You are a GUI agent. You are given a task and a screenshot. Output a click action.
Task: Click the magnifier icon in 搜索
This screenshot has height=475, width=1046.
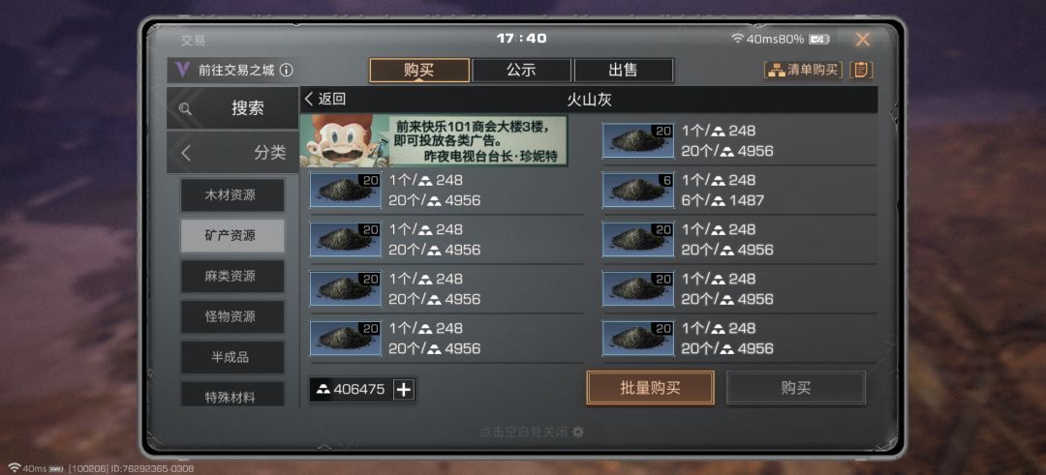[x=185, y=108]
